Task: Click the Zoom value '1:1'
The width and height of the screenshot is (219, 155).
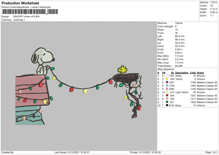Action: 212,15
